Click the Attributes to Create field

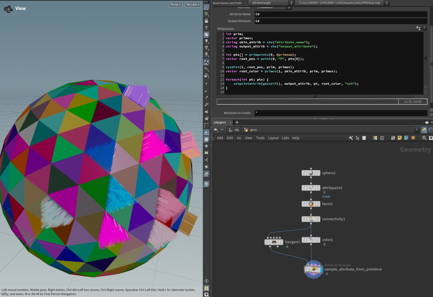coord(341,113)
